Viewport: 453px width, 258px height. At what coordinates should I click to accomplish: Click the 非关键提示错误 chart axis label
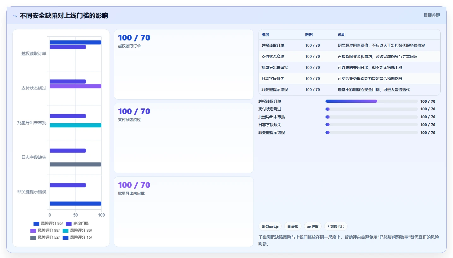tap(32, 192)
